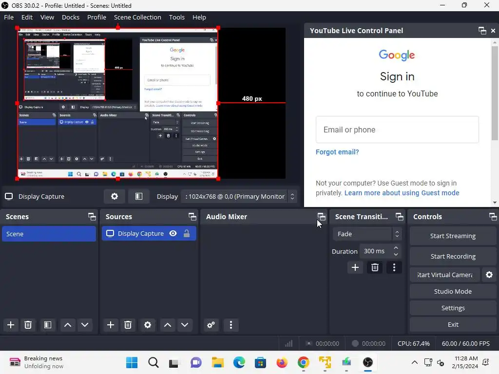Show hidden system tray icons chevron
Screen dimensions: 499x374
(414, 362)
